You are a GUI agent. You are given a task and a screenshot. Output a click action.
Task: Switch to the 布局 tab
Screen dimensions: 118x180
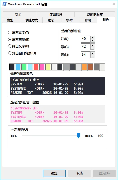coord(88,20)
